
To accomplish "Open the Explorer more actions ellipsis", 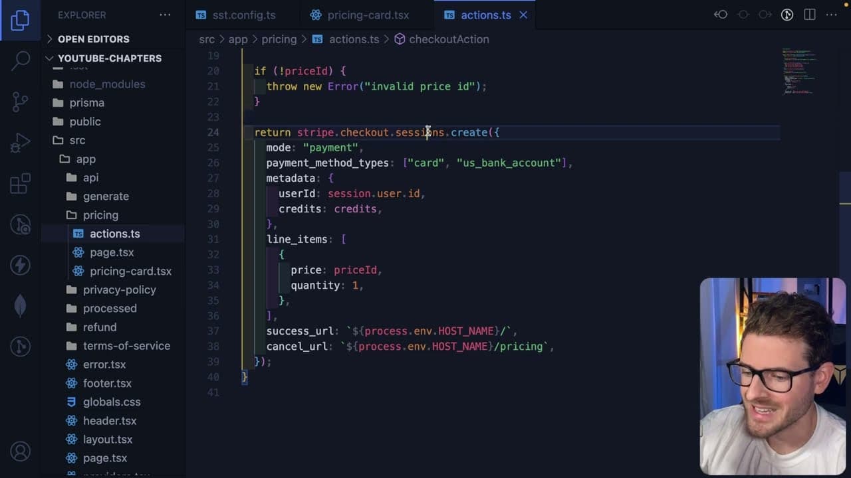I will click(164, 15).
